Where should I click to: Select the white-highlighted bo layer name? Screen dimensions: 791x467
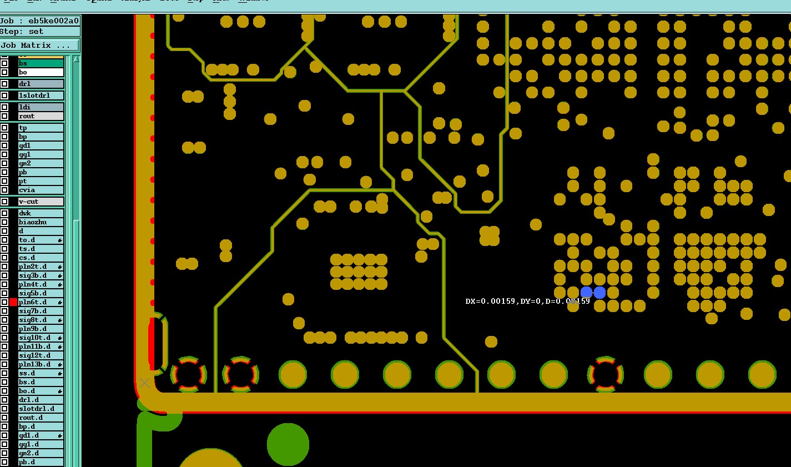tap(41, 72)
